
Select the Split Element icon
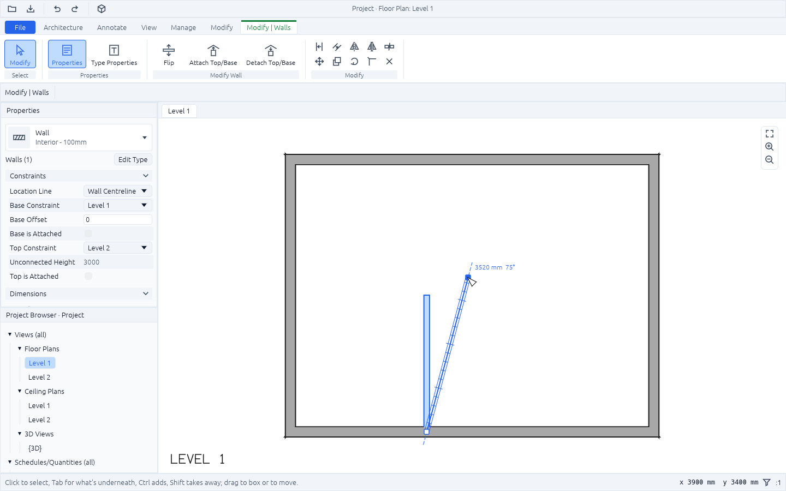click(389, 47)
